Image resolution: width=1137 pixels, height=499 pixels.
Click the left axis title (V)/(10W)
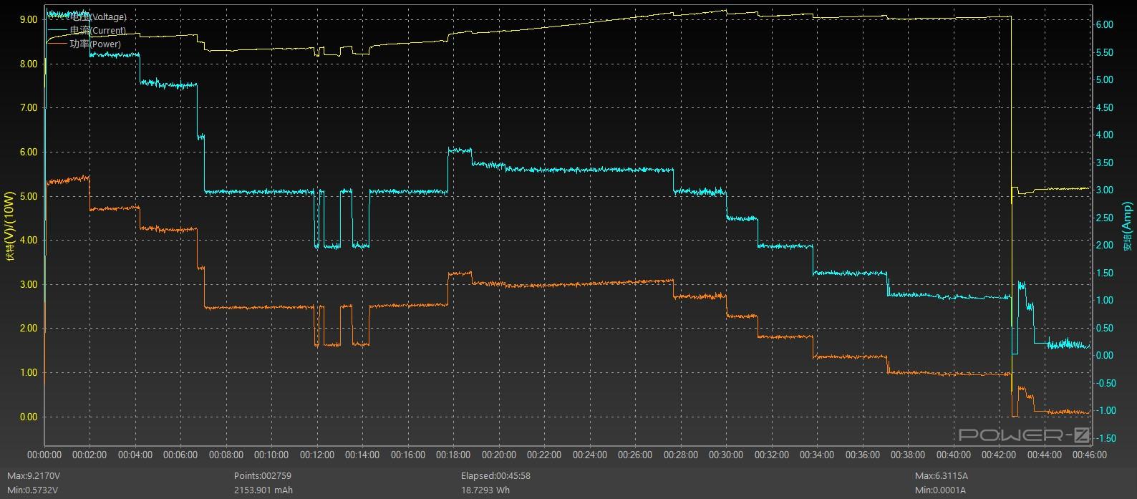10,228
